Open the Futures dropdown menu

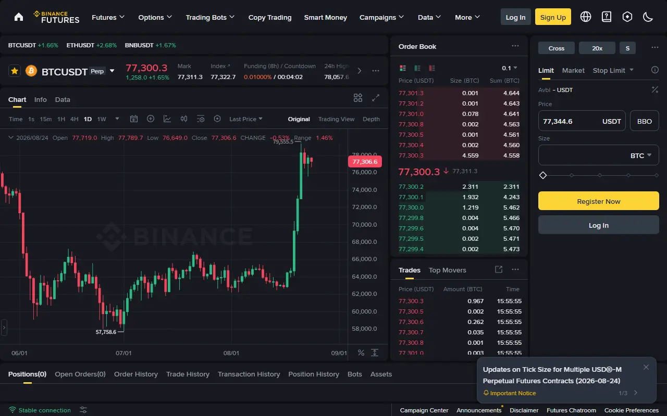coord(108,17)
